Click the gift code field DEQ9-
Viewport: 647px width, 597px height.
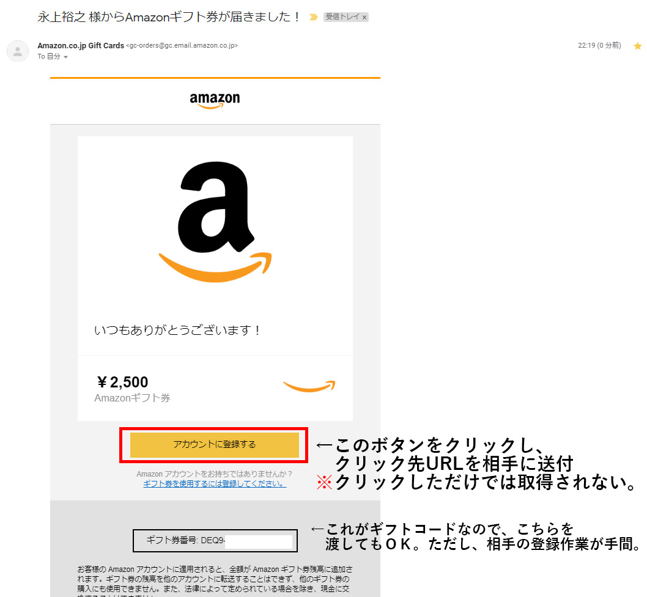(x=215, y=541)
